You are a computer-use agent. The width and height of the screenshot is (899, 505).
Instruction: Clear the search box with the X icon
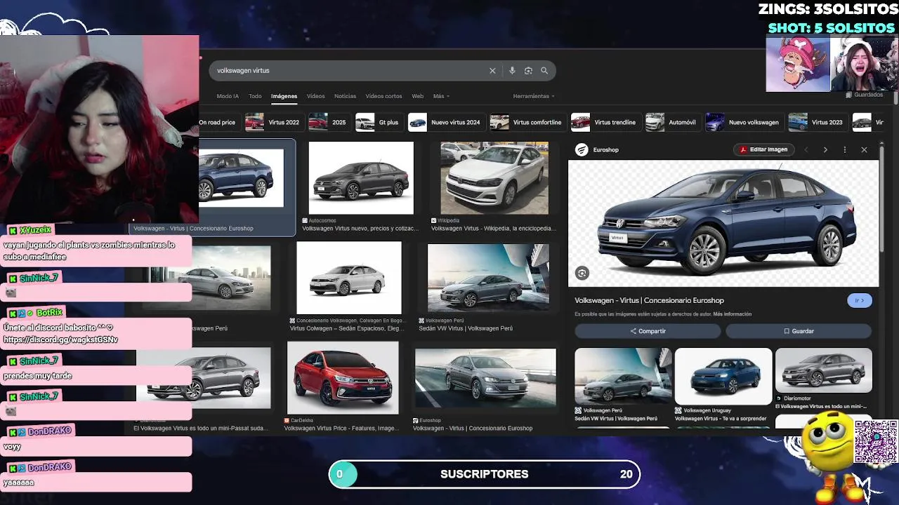(x=492, y=71)
